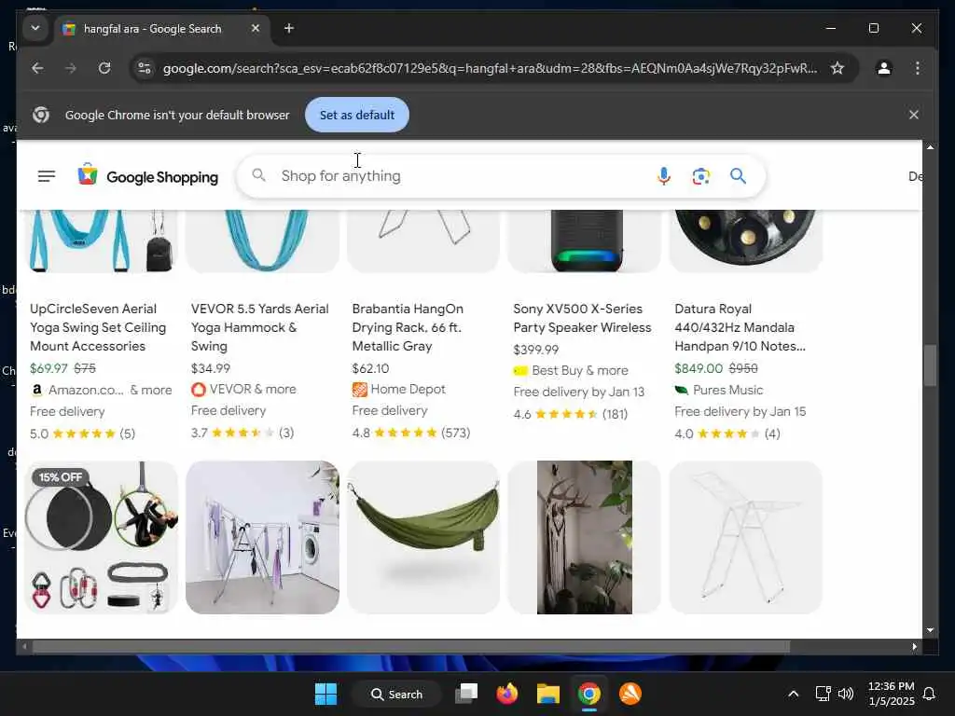Click the Pures Music seller label
The width and height of the screenshot is (955, 716).
[x=719, y=390]
